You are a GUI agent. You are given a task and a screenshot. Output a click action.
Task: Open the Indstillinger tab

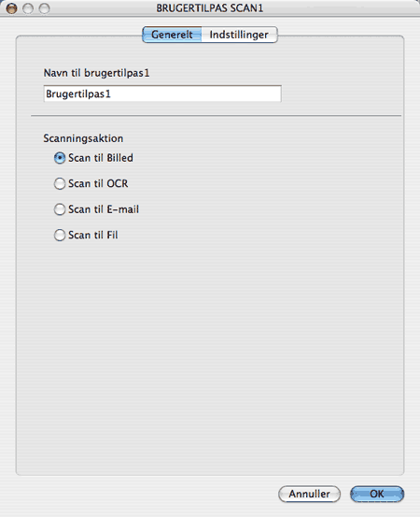tap(239, 35)
